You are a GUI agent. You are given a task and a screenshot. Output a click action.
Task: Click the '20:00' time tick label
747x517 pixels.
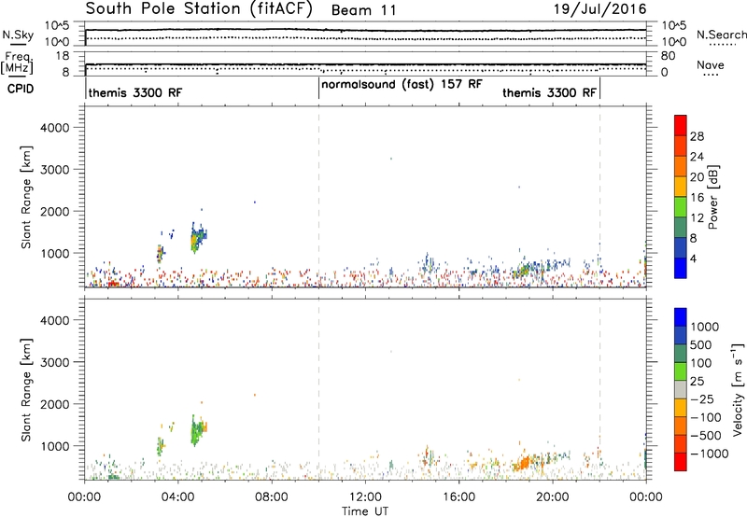click(553, 497)
